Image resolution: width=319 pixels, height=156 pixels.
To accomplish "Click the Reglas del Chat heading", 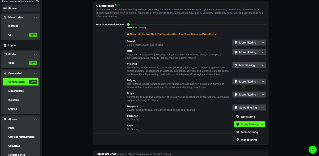I will click(x=106, y=154).
